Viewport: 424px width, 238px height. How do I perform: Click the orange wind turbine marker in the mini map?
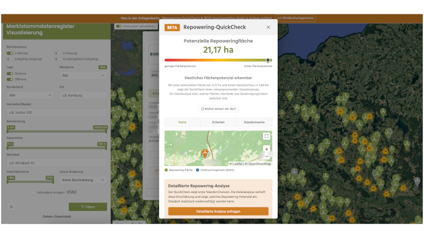(x=205, y=153)
